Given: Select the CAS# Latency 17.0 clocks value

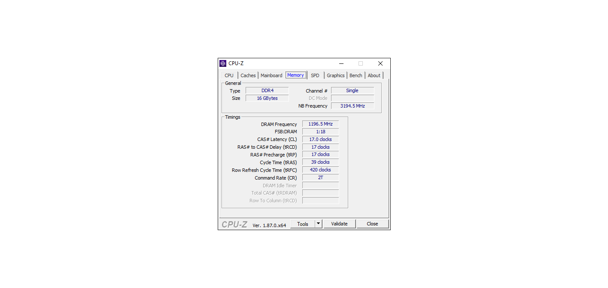Looking at the screenshot, I should tap(321, 140).
